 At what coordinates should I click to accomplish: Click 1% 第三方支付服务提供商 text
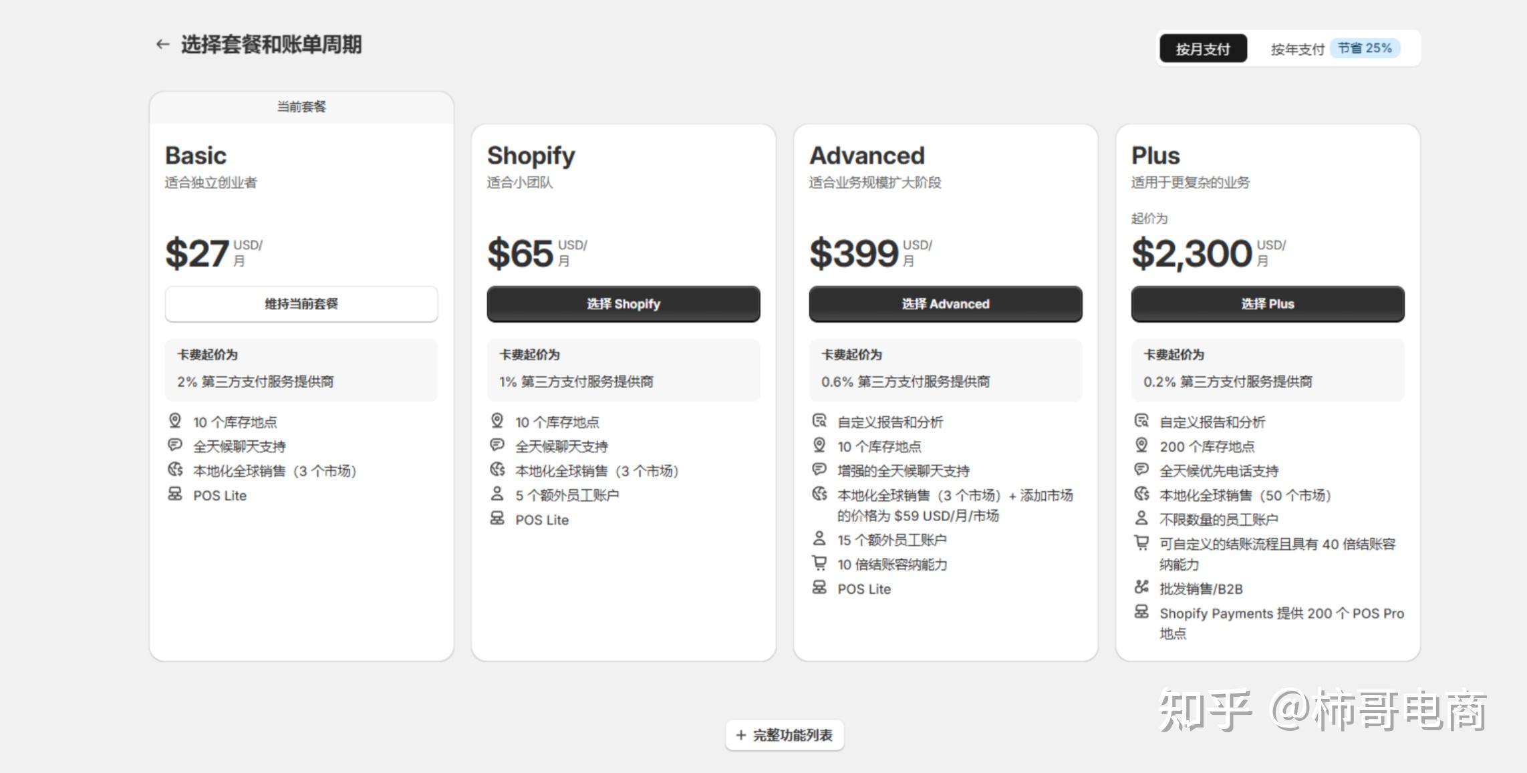[x=576, y=381]
